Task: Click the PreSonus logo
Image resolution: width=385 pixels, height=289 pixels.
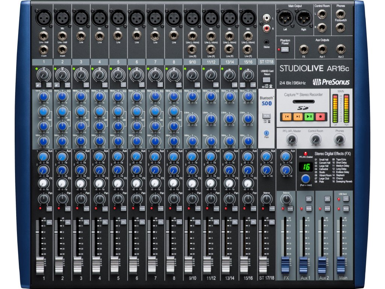Action: (331, 82)
